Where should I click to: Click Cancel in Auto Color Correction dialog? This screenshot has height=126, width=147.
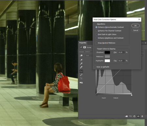coord(136,30)
